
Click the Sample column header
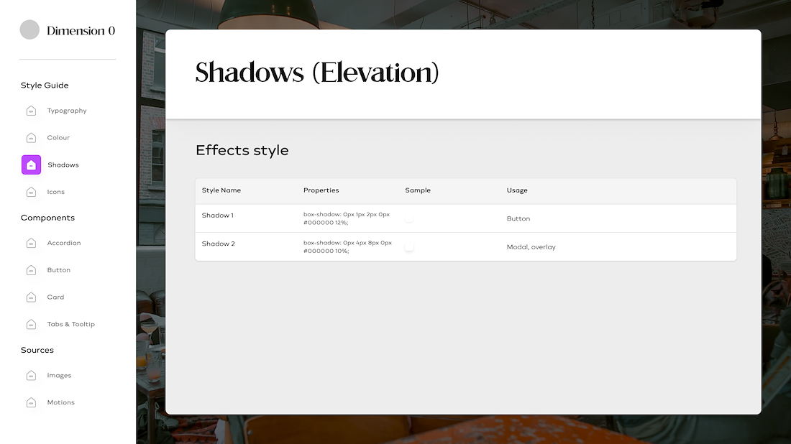coord(418,190)
